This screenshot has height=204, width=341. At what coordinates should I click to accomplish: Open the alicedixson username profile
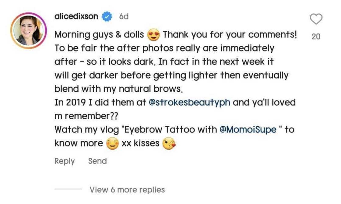point(76,16)
